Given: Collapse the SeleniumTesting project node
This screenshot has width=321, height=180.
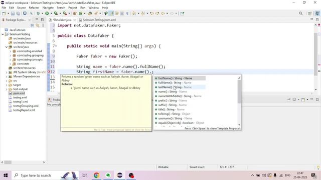Looking at the screenshot, I should pyautogui.click(x=3, y=34).
